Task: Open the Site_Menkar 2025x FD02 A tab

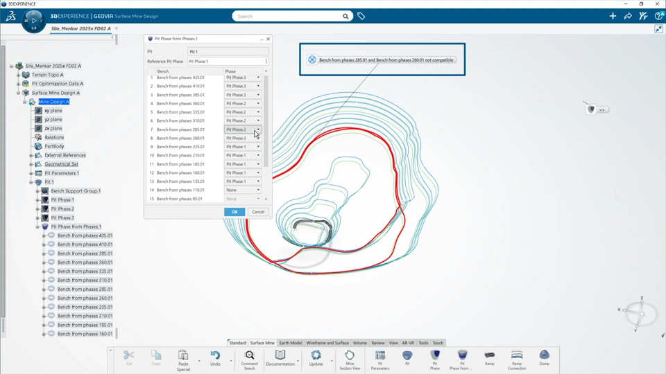Action: pos(80,28)
